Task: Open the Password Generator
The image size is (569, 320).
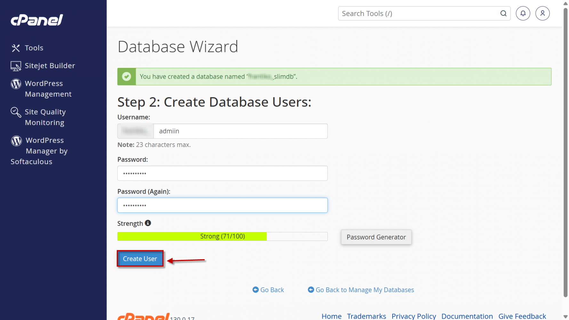Action: coord(376,237)
